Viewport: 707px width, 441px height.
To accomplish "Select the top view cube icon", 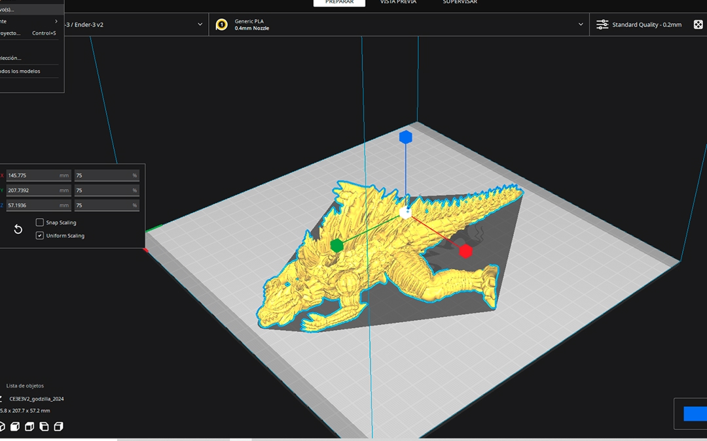I will (x=29, y=427).
